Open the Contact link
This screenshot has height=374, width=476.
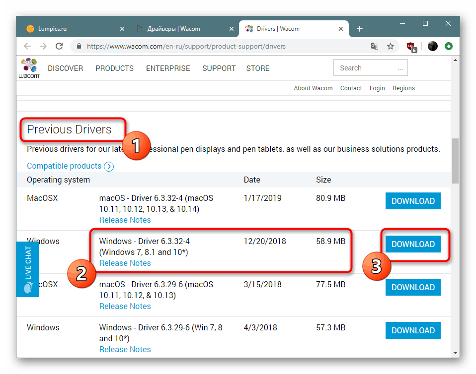click(x=351, y=88)
